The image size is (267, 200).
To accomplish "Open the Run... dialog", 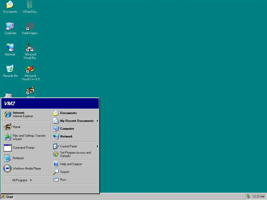I will pos(76,180).
